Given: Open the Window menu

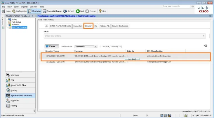Looking at the screenshot, I should [34, 7].
